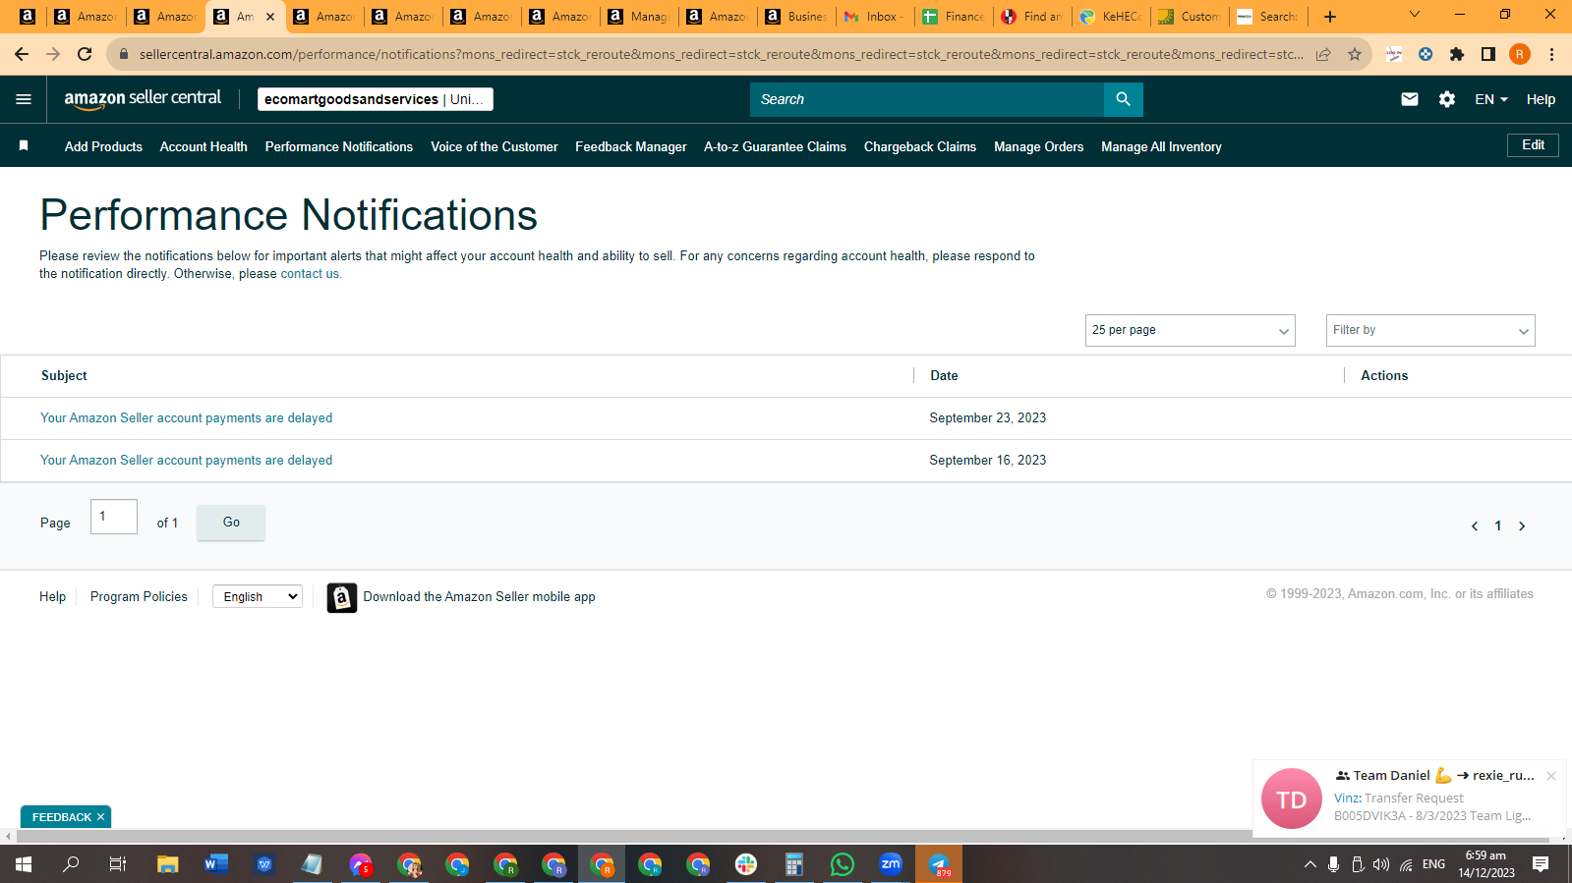Open Chargeback Claims in the favorites bar

pyautogui.click(x=920, y=146)
